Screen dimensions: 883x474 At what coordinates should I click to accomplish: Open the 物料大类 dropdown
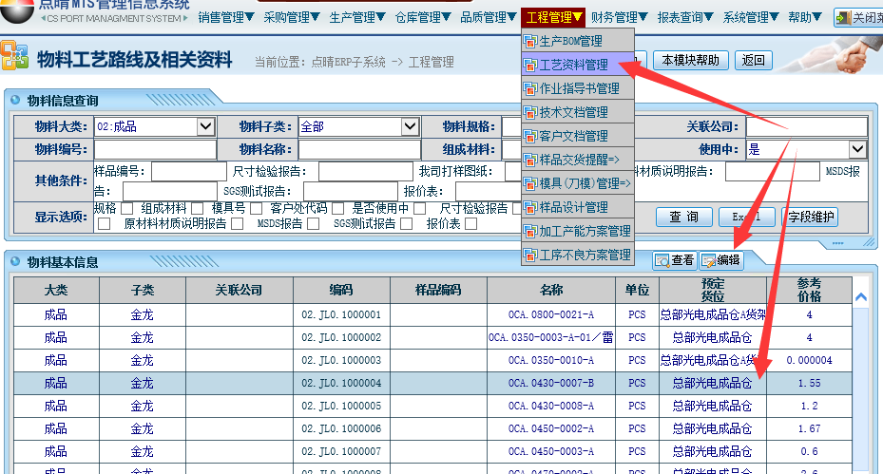pyautogui.click(x=205, y=126)
